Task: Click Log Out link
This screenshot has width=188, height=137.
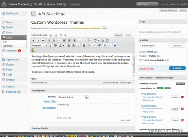Action: (183, 4)
